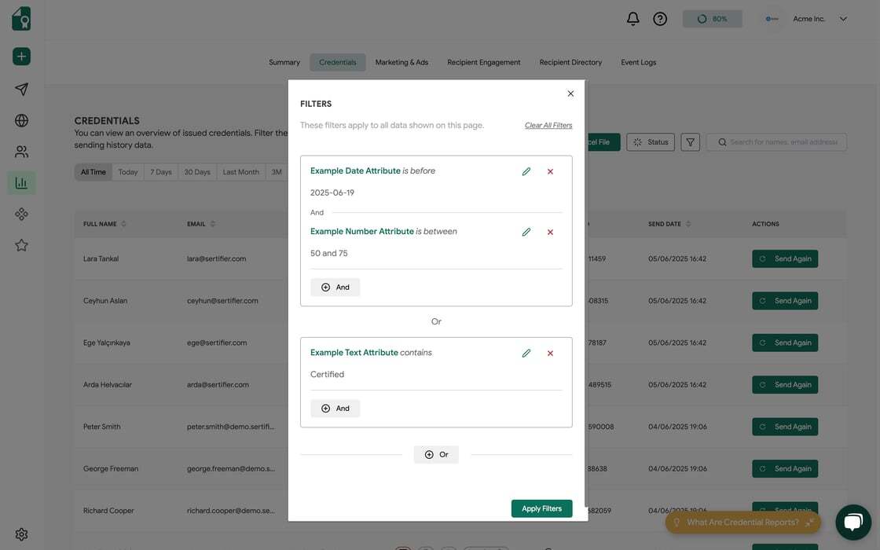This screenshot has height=550, width=880.
Task: Switch to the Summary tab
Action: tap(284, 62)
